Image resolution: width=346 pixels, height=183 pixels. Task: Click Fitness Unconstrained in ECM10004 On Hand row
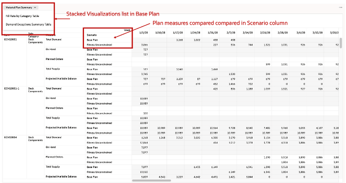click(99, 152)
